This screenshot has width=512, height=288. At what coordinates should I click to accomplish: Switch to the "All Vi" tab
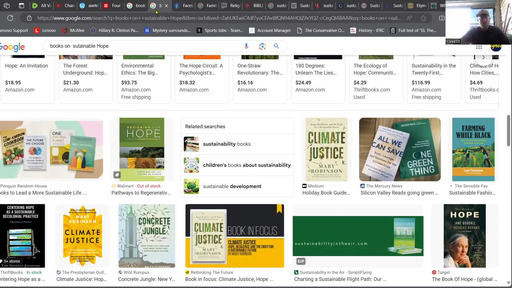(41, 6)
